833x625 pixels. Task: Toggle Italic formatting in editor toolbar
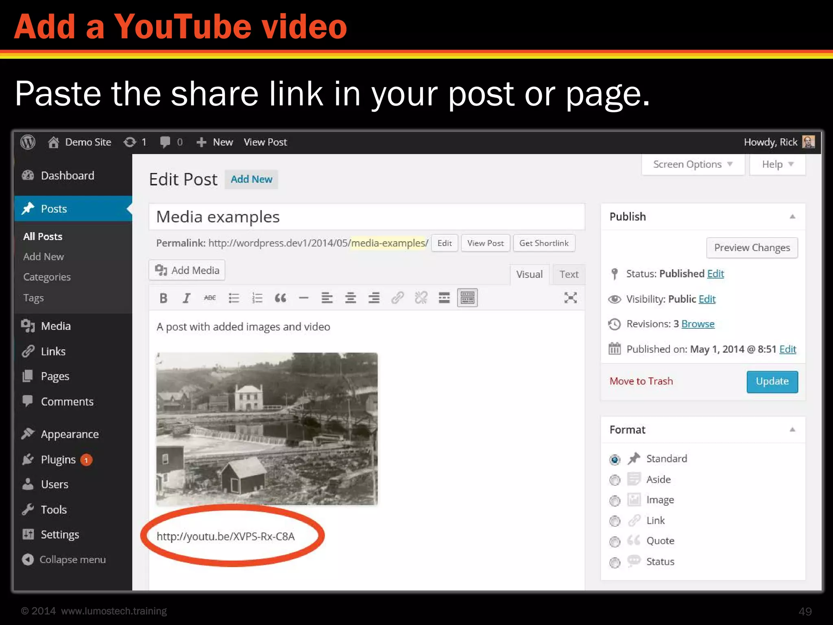click(187, 298)
